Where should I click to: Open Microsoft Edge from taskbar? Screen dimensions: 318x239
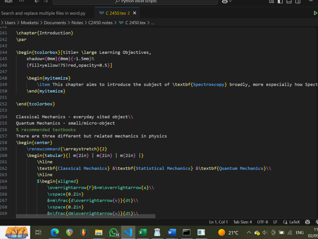[x=55, y=232]
